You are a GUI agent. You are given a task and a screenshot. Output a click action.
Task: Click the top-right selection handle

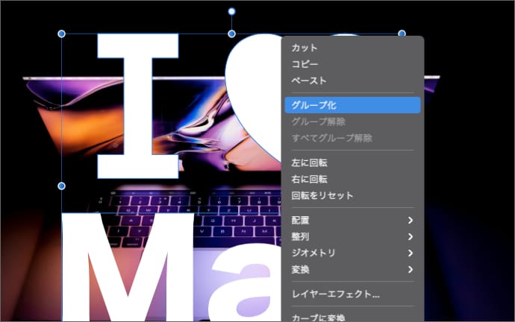[402, 34]
